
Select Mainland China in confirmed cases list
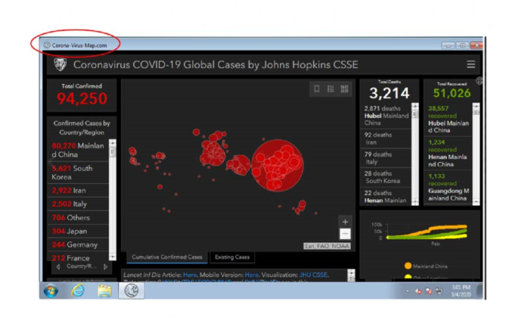coord(78,151)
